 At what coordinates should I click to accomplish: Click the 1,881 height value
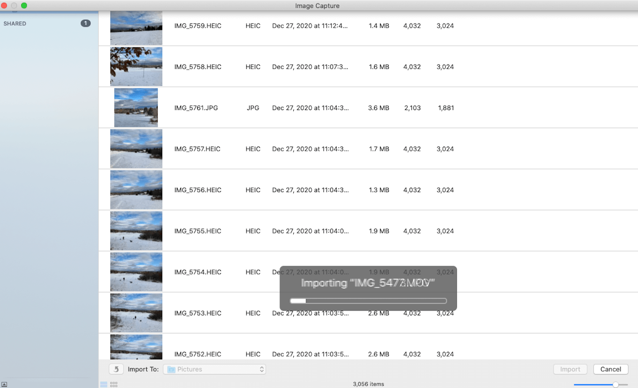click(x=446, y=108)
